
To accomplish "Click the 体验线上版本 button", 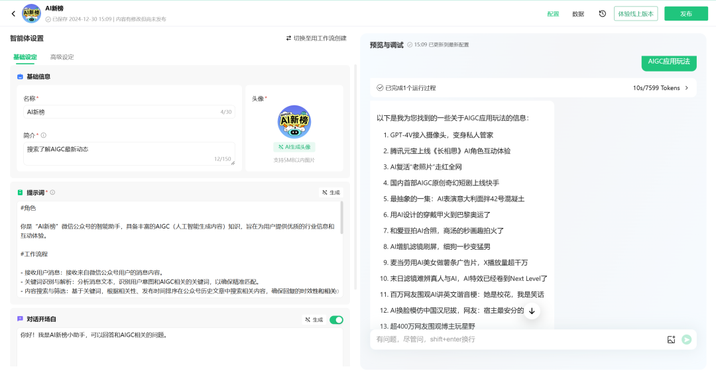I will point(636,14).
